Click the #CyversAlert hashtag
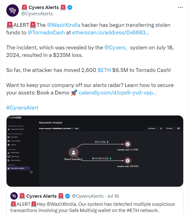192x215 pixels. pyautogui.click(x=22, y=108)
